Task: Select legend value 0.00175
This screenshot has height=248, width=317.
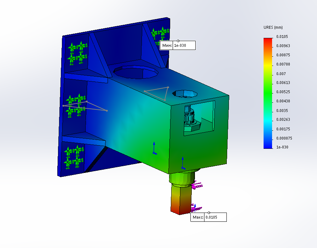Action: point(283,129)
